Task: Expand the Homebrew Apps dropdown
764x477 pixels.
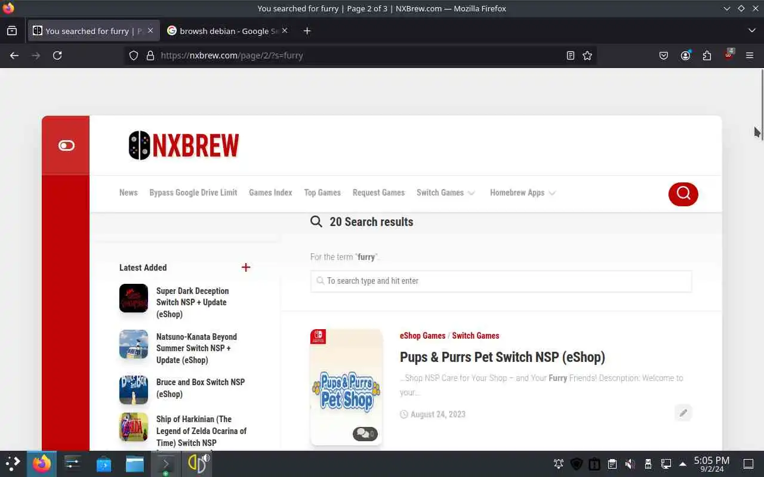Action: point(523,193)
